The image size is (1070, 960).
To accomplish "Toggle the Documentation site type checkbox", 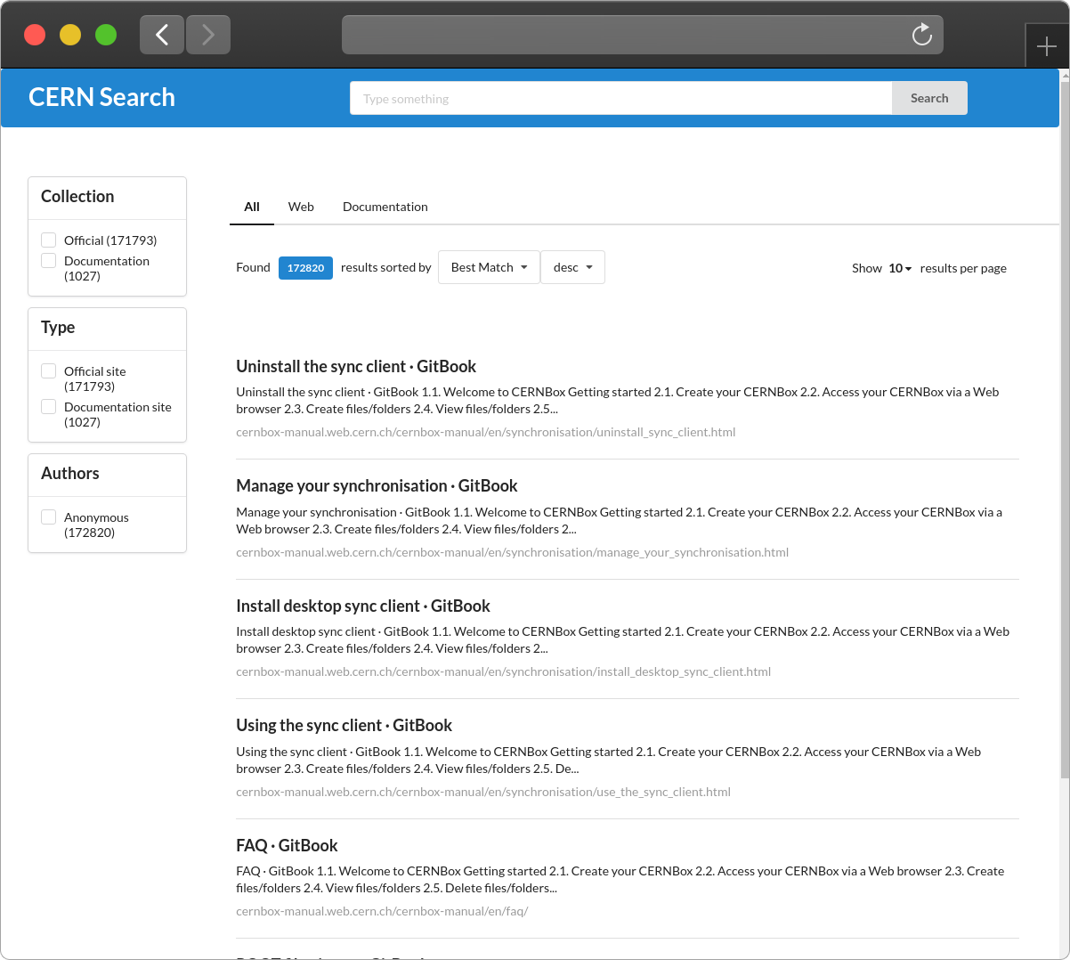I will (49, 406).
